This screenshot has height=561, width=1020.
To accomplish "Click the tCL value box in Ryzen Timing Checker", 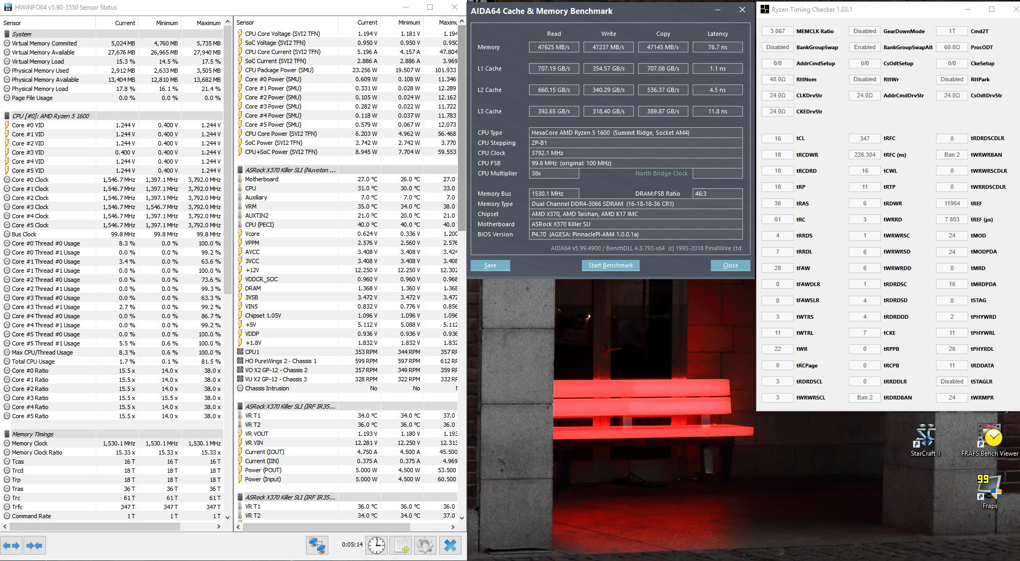I will 777,139.
